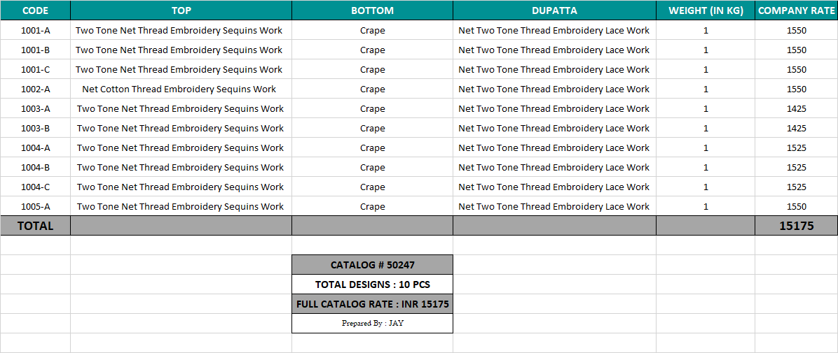The height and width of the screenshot is (353, 838).
Task: Select company rate 1425 for 1003-A
Action: (796, 108)
